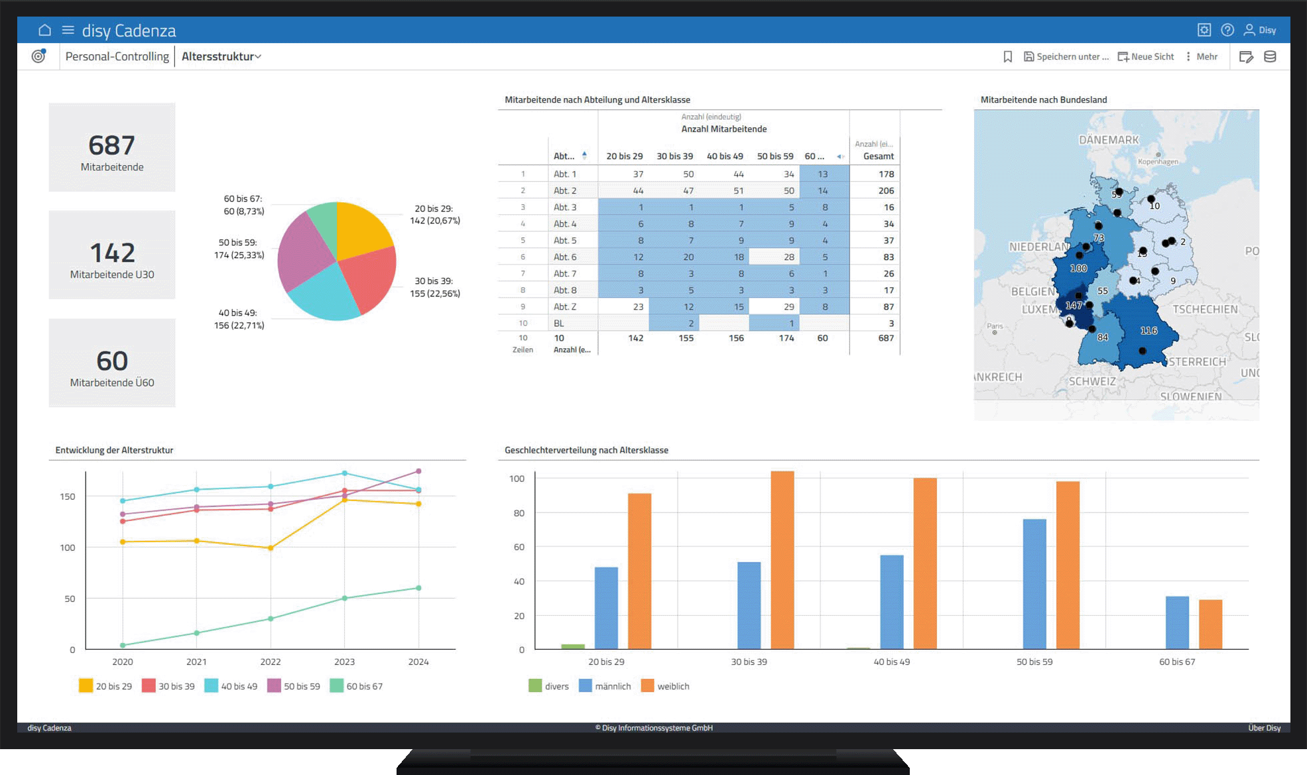Open the database data icon
The height and width of the screenshot is (775, 1307).
point(1270,57)
